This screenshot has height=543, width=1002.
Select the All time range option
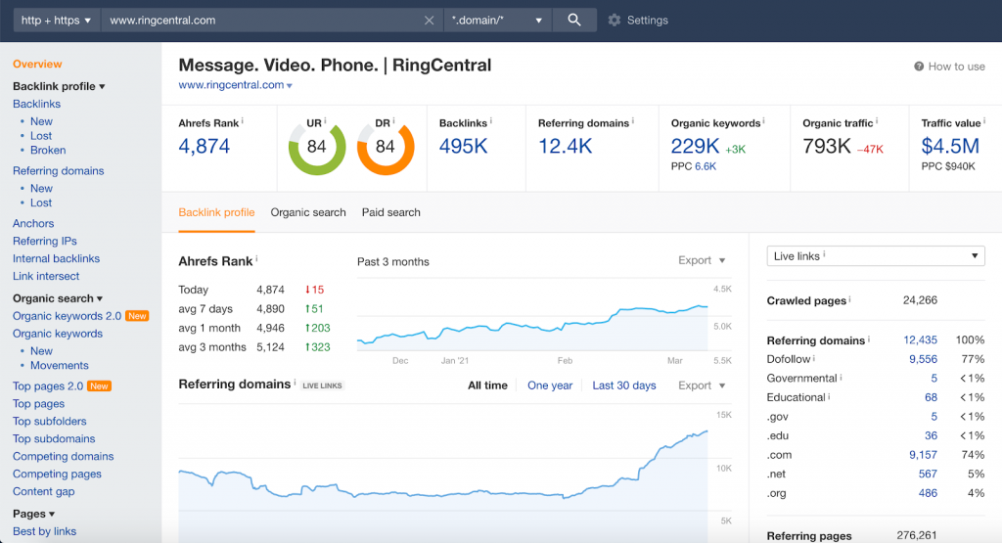(x=487, y=385)
